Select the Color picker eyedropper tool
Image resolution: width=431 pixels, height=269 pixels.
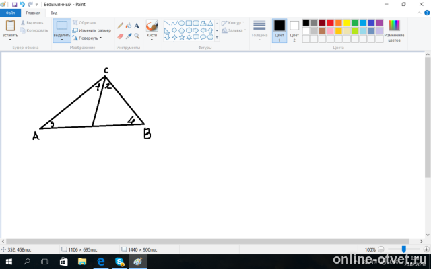click(x=129, y=36)
